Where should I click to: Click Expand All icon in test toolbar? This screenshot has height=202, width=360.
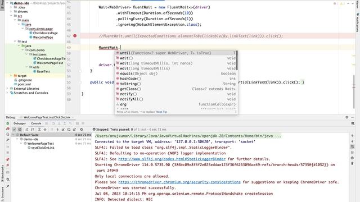39,130
